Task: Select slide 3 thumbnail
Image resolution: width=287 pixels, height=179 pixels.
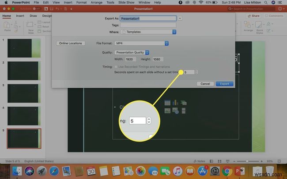Action: 24,93
